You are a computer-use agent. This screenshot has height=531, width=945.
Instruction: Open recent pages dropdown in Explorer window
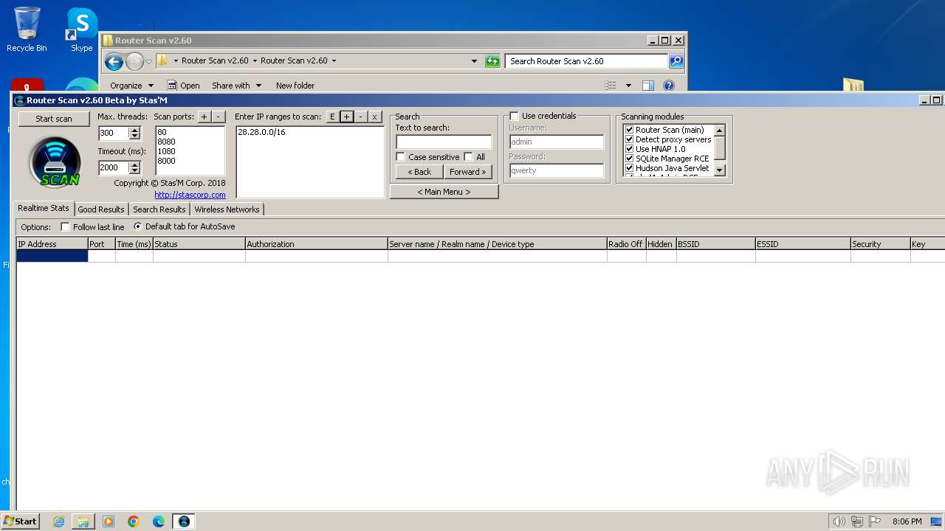click(x=148, y=61)
